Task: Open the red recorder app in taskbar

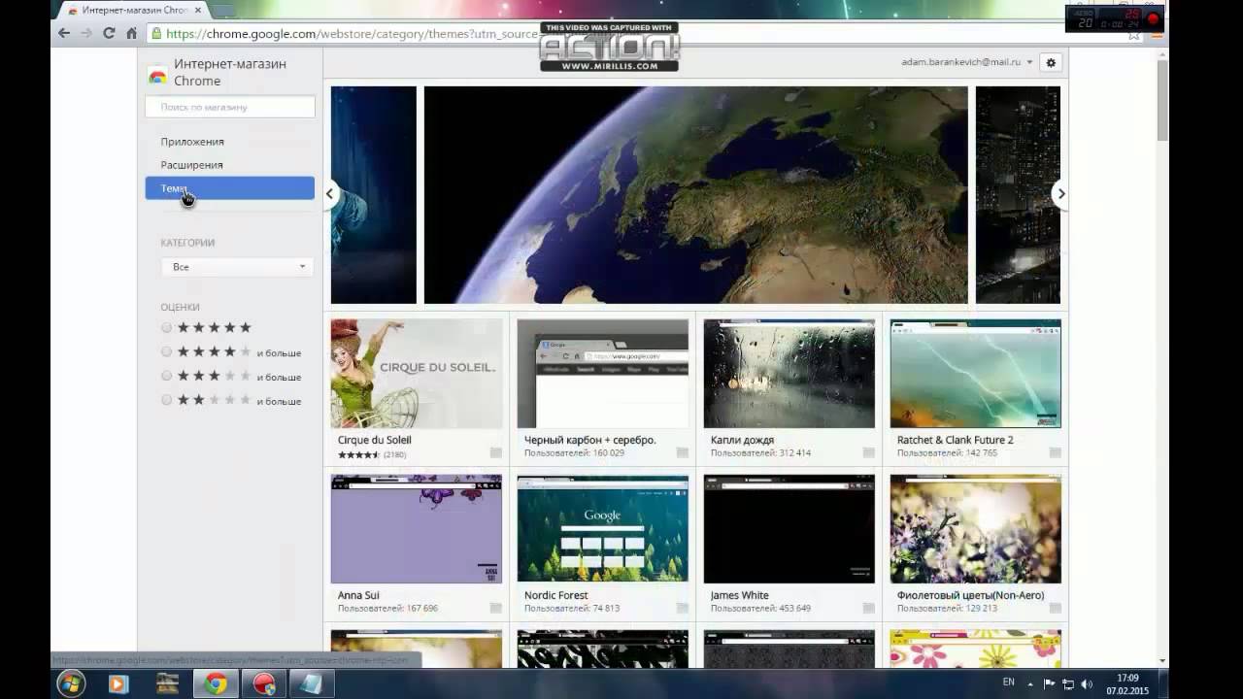Action: [x=264, y=683]
